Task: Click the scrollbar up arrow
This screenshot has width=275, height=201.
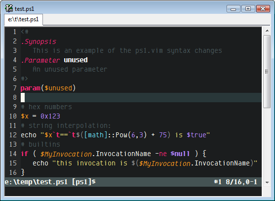Action: (x=267, y=31)
